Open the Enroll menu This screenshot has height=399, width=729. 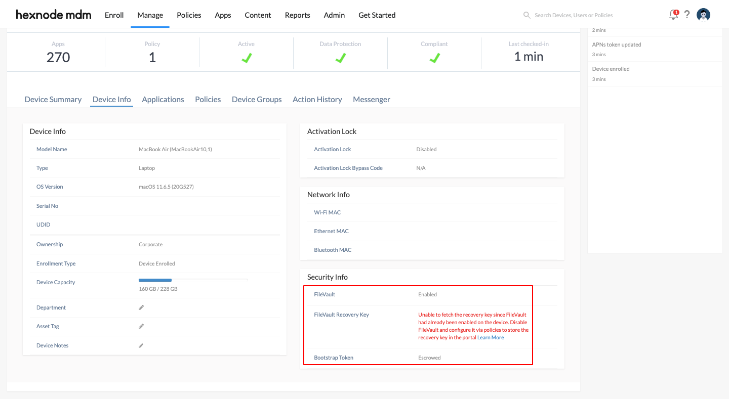[x=114, y=15]
